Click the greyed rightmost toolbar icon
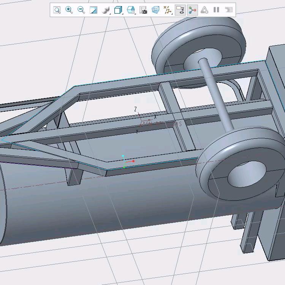 (229, 10)
